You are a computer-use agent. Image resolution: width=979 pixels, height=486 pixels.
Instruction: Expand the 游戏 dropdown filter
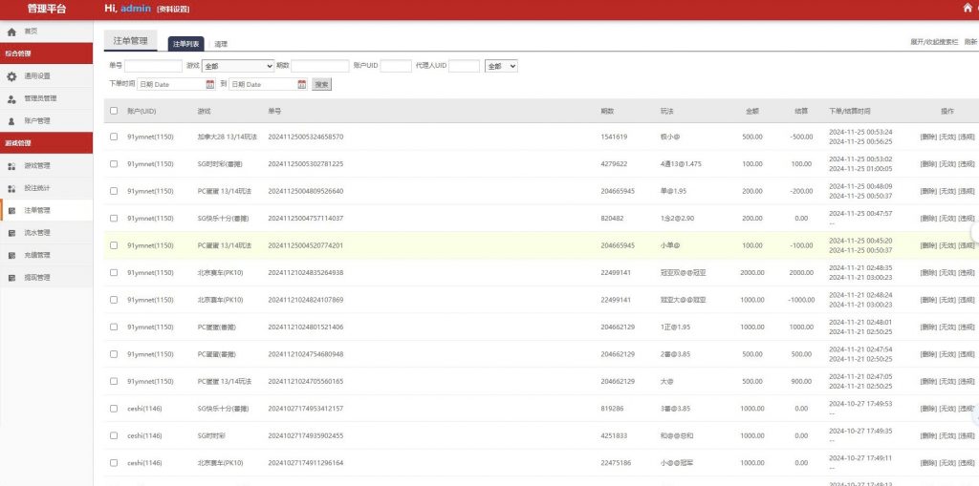pyautogui.click(x=237, y=66)
